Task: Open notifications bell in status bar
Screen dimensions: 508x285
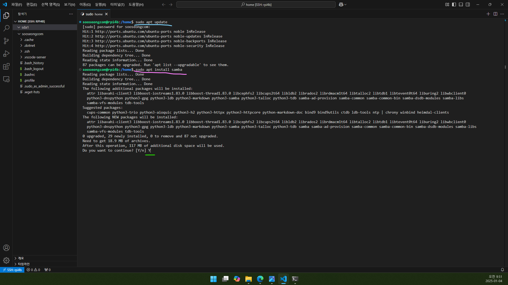Action: point(502,270)
